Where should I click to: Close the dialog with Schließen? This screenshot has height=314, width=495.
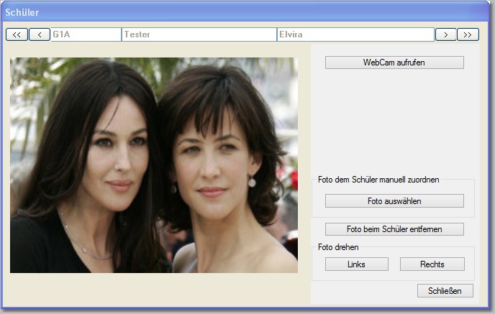pos(445,290)
